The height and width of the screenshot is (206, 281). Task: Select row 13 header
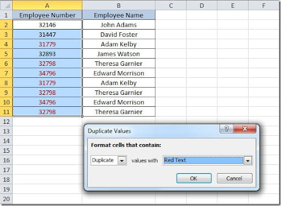pos(6,131)
